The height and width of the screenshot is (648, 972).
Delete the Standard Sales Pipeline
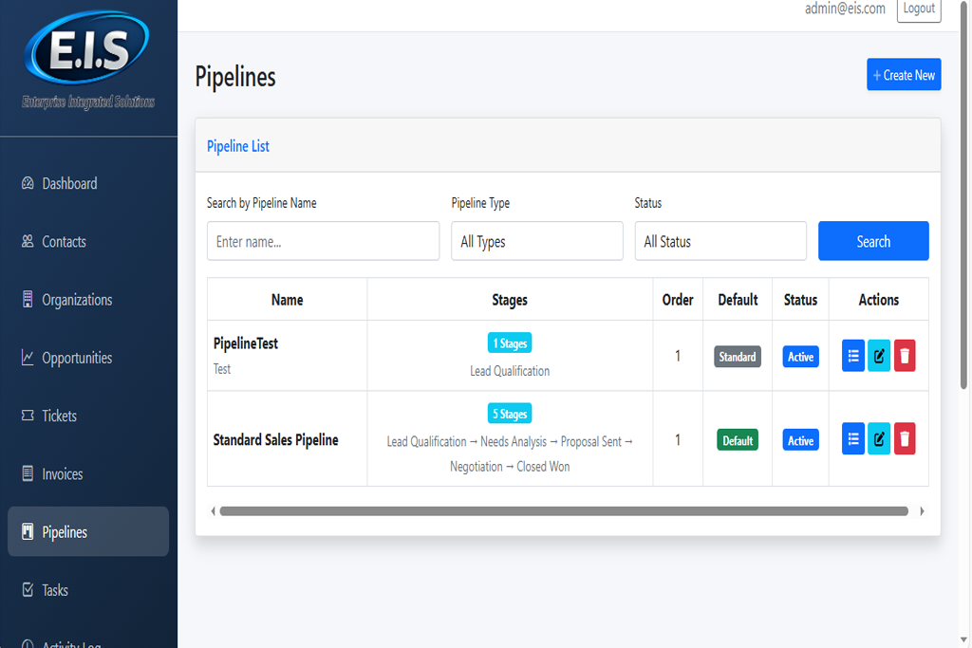905,439
